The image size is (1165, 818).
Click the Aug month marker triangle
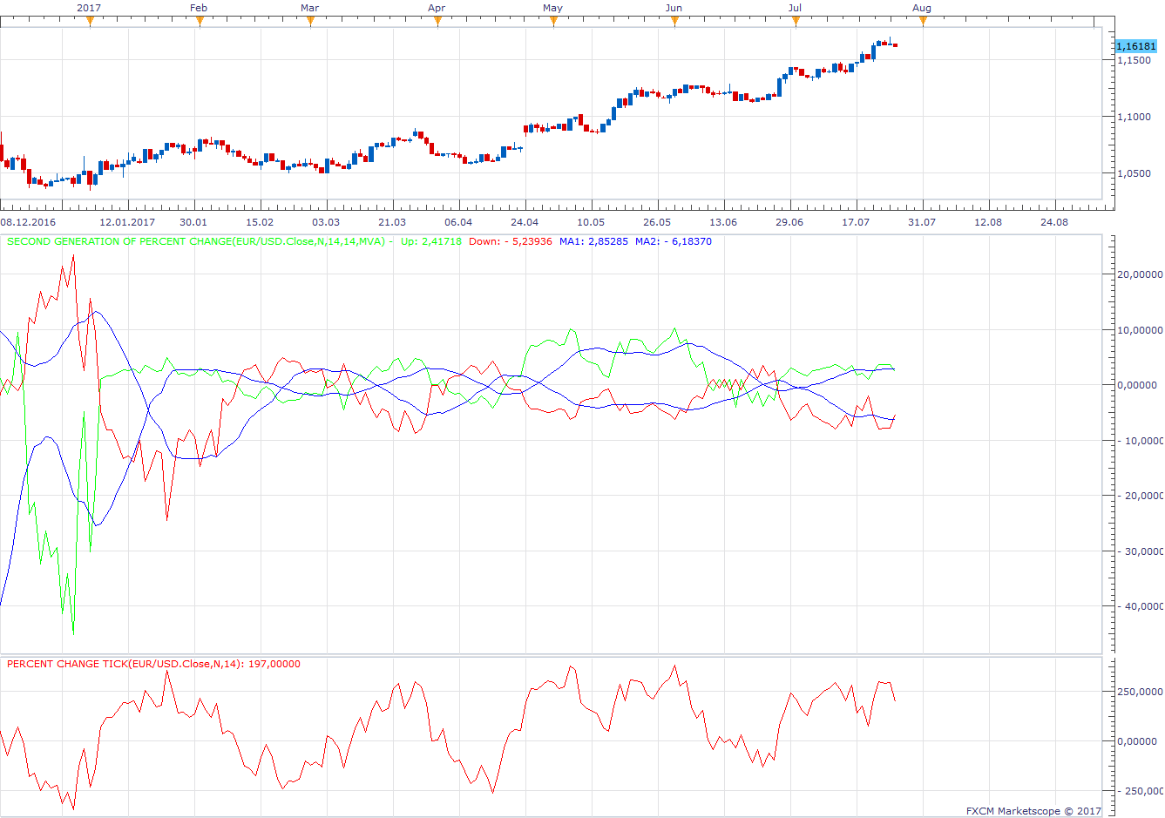[923, 21]
